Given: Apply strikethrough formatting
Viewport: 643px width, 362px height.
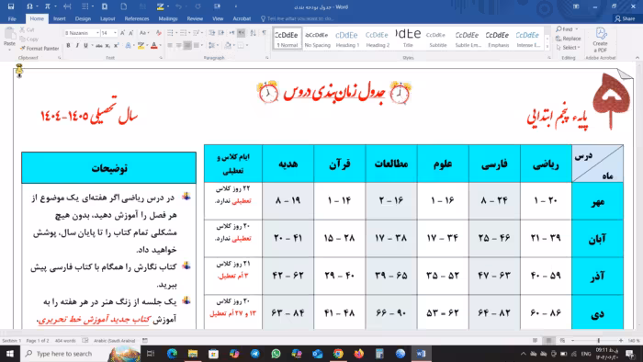Looking at the screenshot, I should [x=98, y=46].
